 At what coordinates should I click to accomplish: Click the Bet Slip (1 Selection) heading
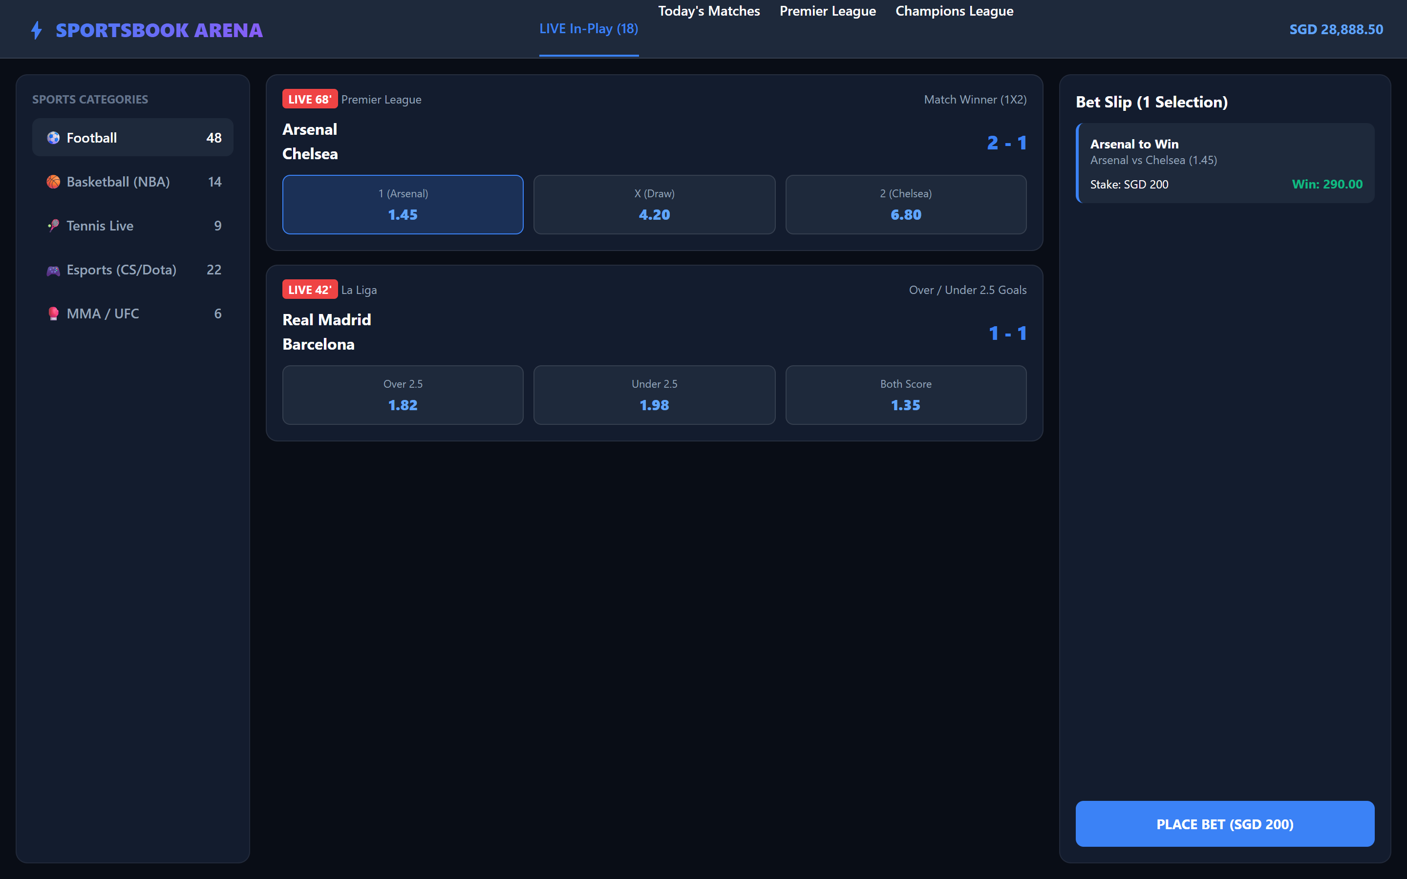1152,102
